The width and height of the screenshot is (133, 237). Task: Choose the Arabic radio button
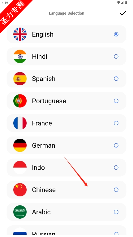[x=116, y=212]
